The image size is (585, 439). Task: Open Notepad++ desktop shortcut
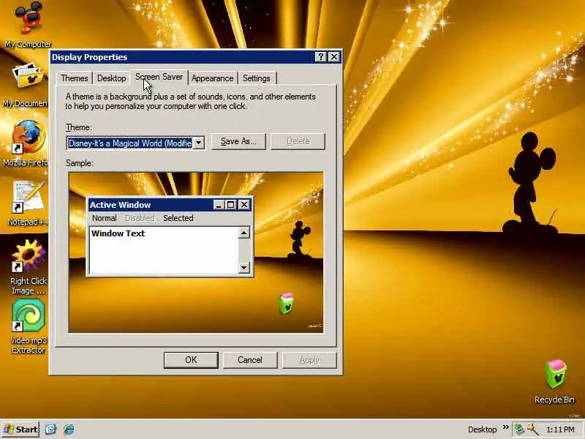pyautogui.click(x=28, y=203)
